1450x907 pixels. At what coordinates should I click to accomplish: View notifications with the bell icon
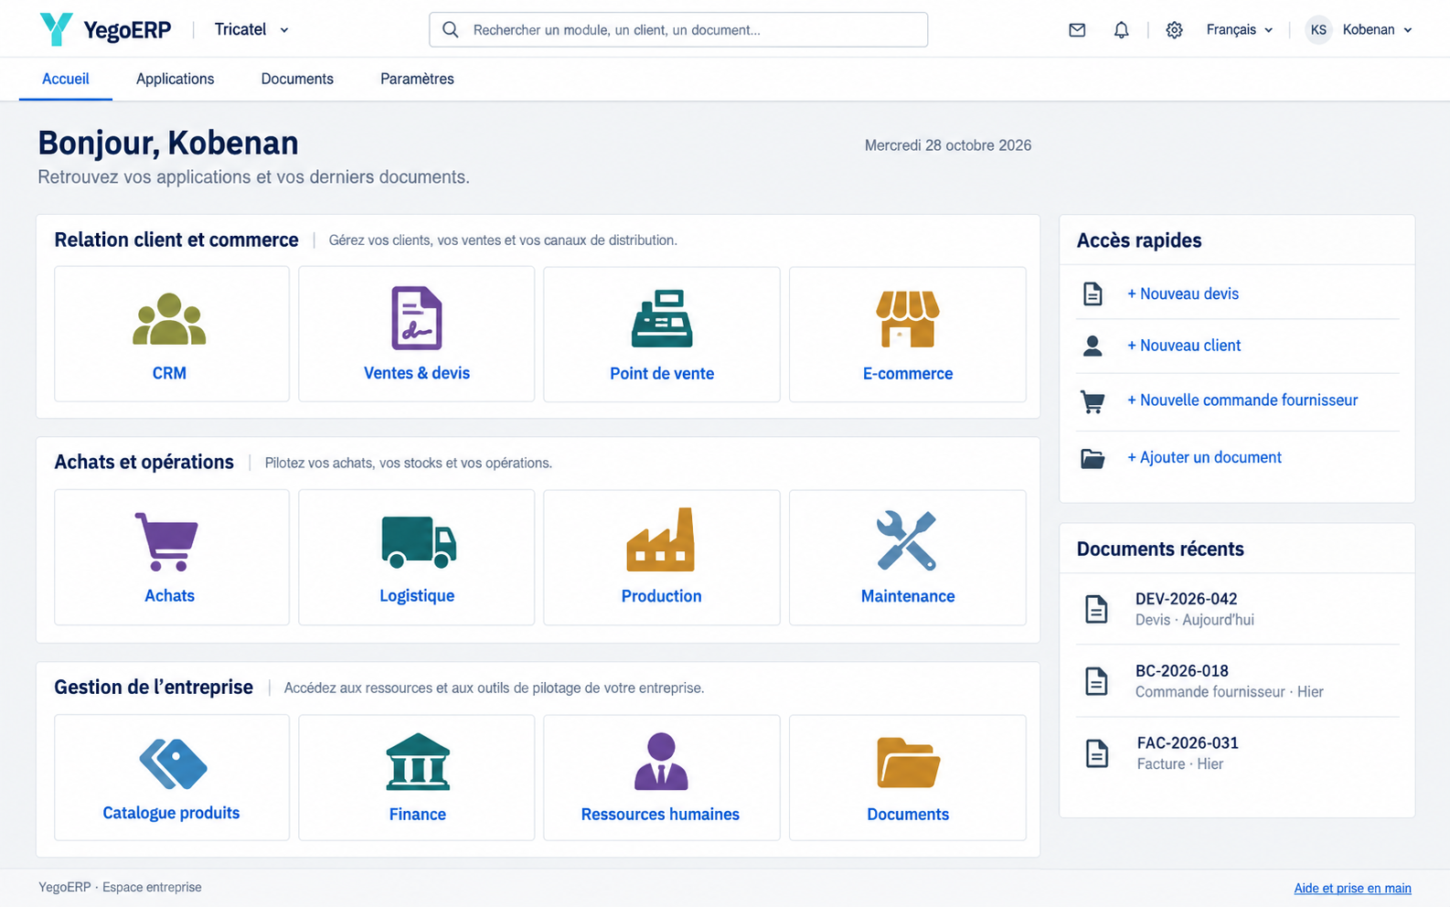(1121, 30)
